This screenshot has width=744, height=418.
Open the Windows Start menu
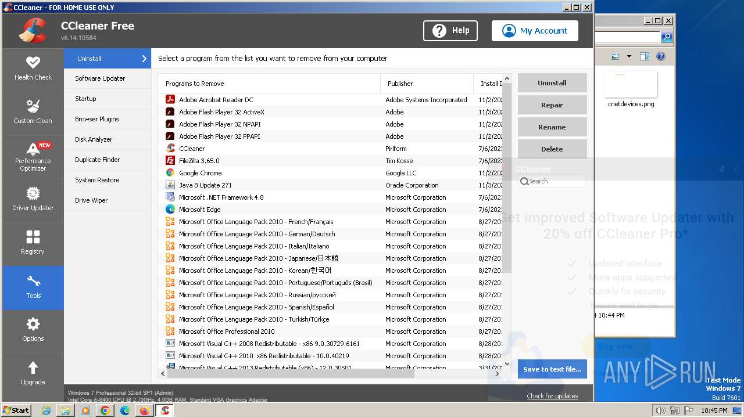click(x=16, y=410)
